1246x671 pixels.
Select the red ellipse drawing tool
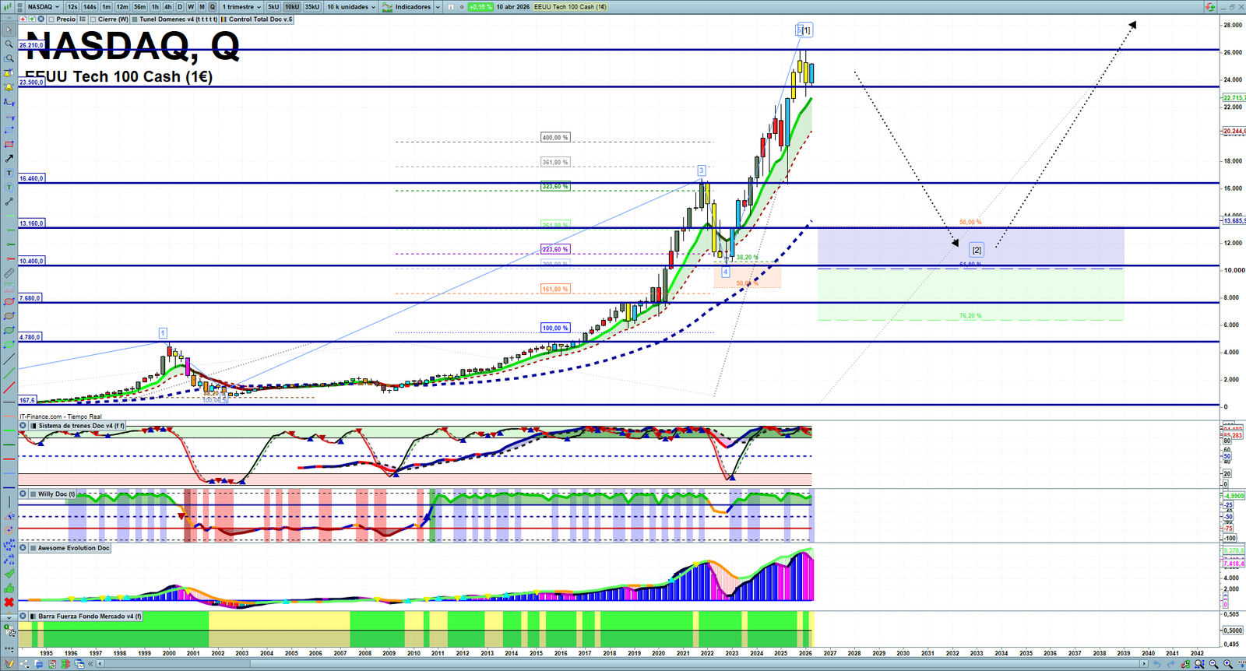pos(9,302)
